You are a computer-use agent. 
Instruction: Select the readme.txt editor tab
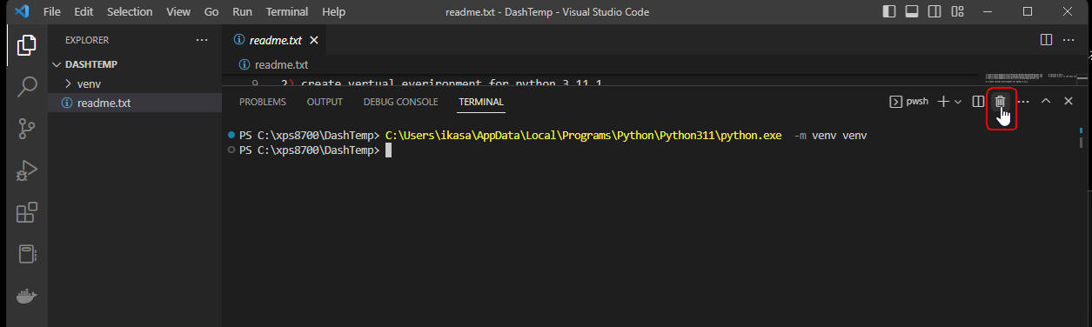tap(276, 40)
